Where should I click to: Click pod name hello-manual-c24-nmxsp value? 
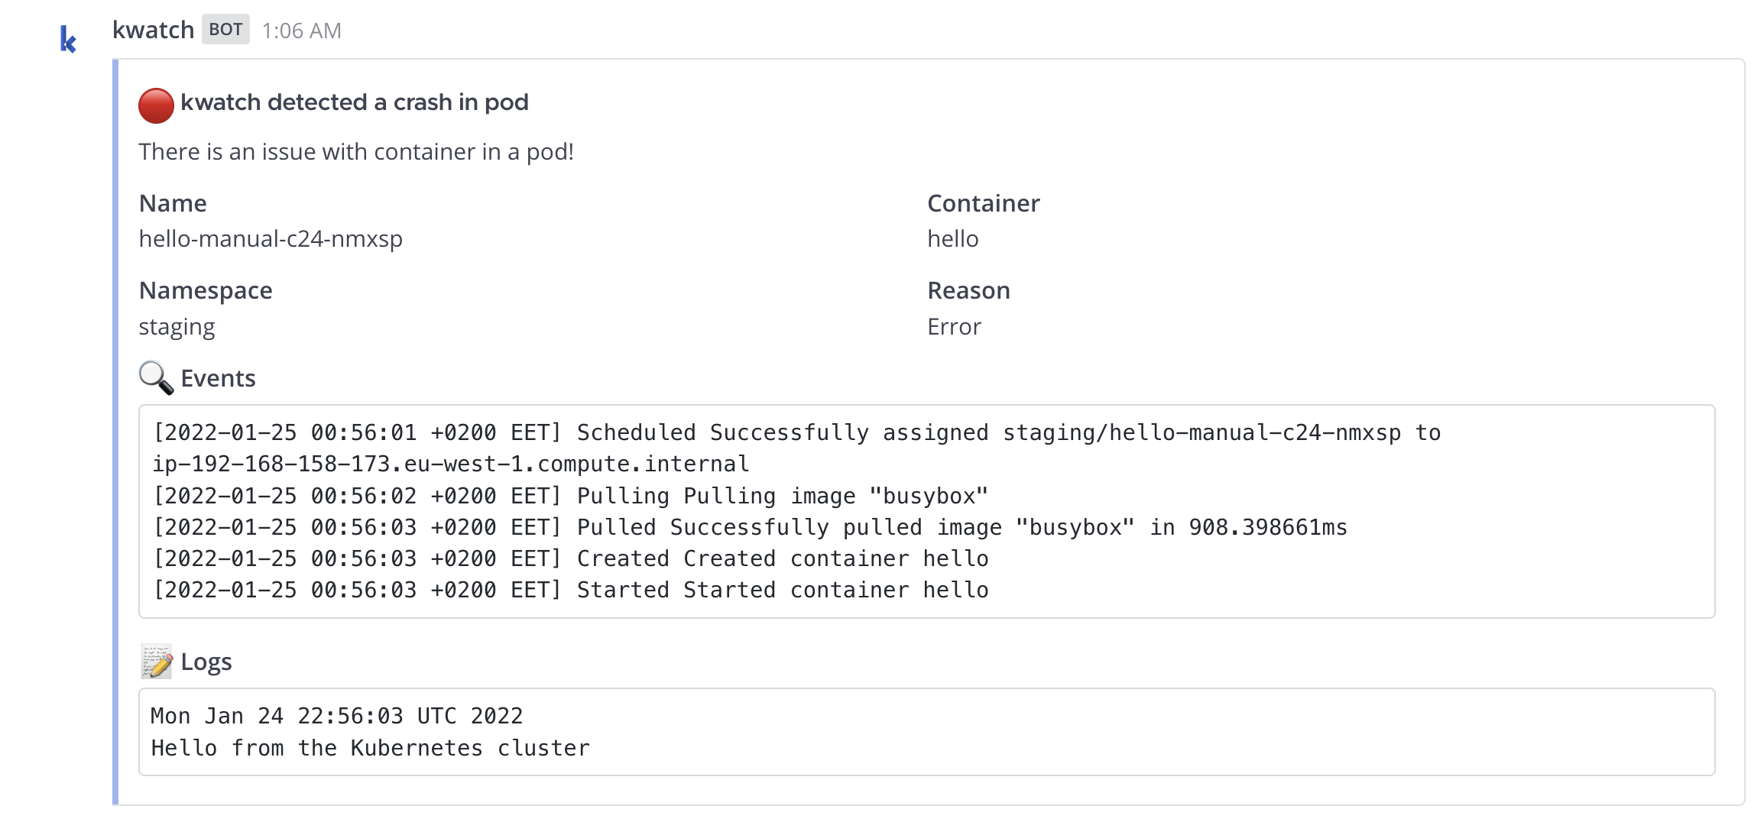[271, 239]
